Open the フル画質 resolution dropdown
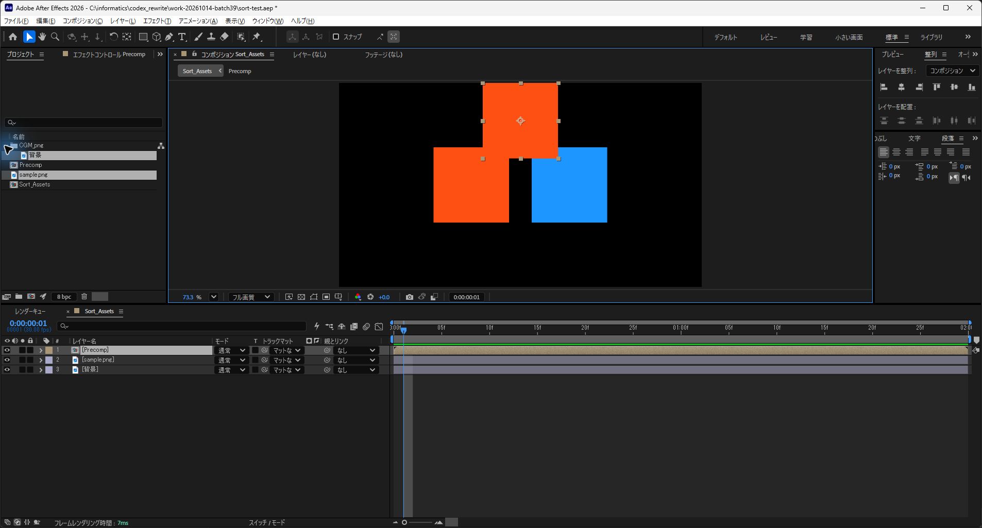Screen dimensions: 982x528 pos(251,297)
